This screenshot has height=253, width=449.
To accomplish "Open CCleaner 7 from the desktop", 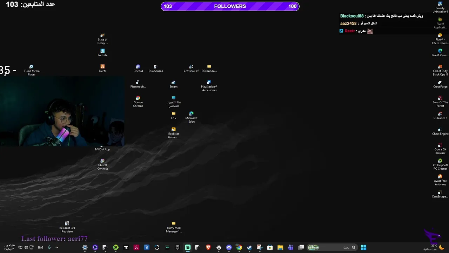I will coord(440,115).
